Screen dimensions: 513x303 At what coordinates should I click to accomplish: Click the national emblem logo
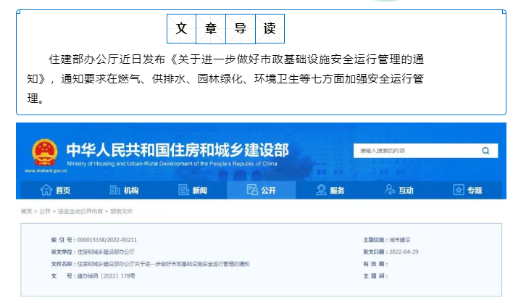45,152
